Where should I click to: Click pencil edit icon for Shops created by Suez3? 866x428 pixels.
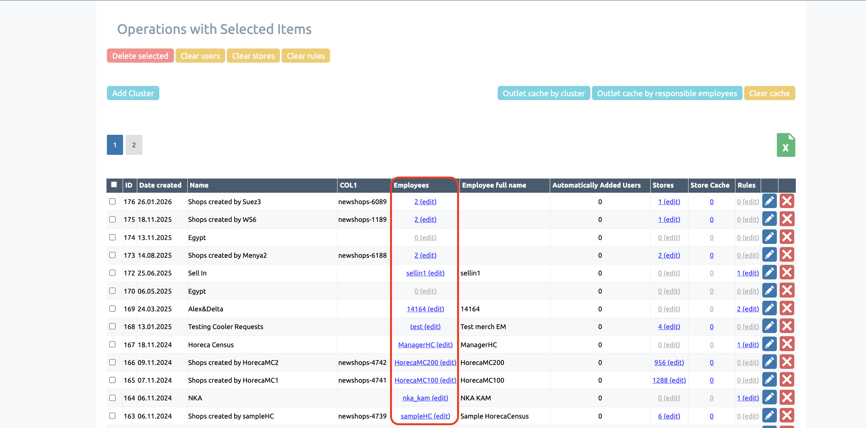[769, 201]
